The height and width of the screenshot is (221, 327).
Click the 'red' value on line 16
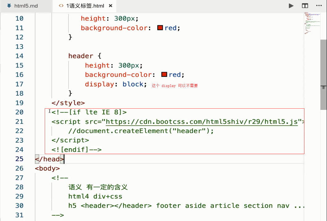pyautogui.click(x=175, y=75)
